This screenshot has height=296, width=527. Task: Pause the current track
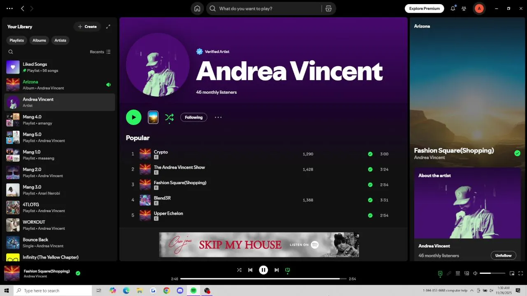(263, 270)
